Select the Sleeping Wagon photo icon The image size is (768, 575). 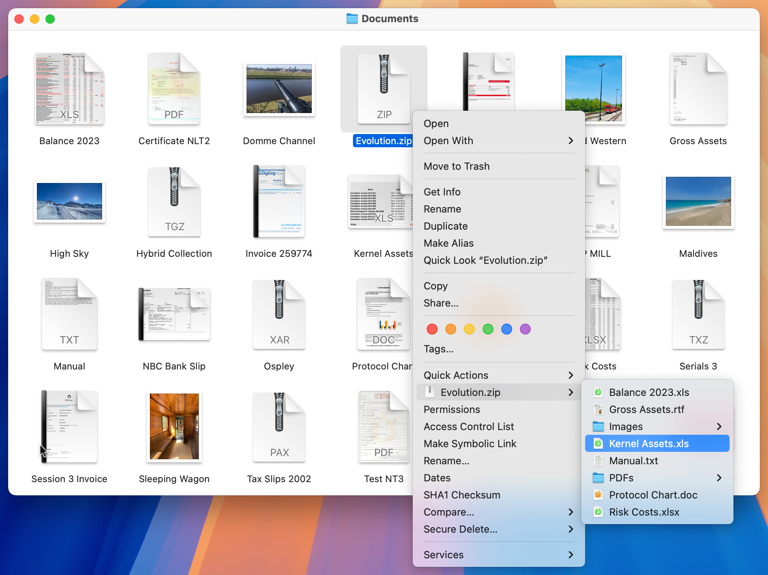[x=174, y=427]
